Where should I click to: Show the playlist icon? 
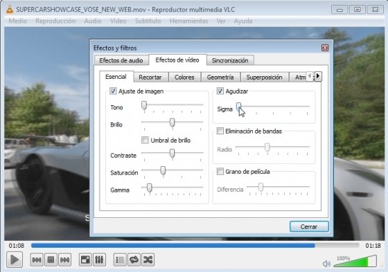click(120, 260)
